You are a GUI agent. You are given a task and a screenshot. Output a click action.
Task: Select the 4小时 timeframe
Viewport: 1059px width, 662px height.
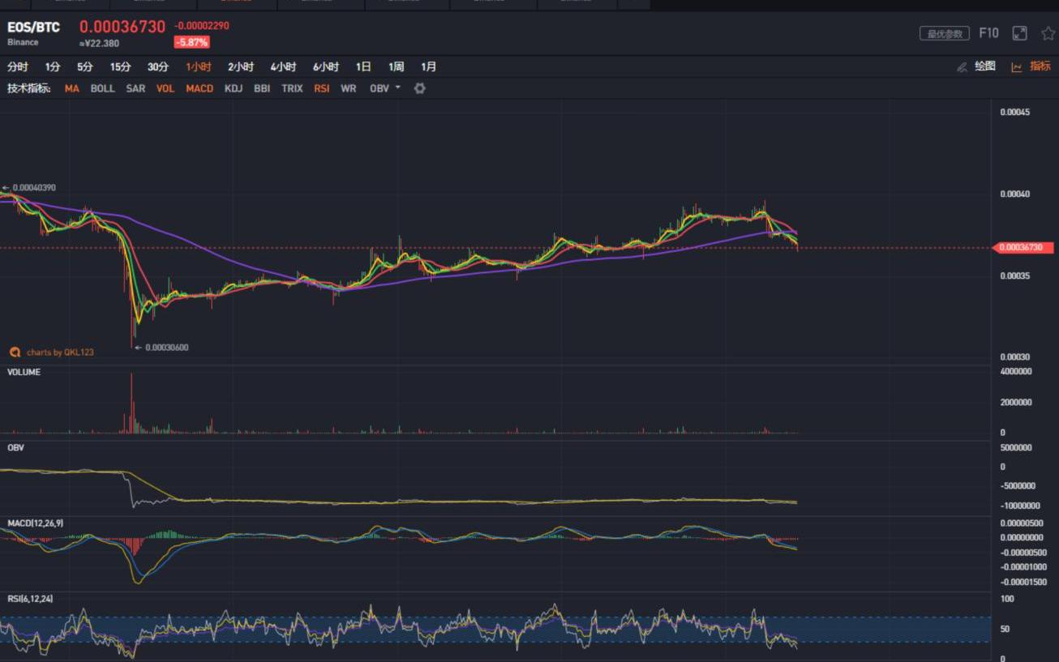coord(283,67)
